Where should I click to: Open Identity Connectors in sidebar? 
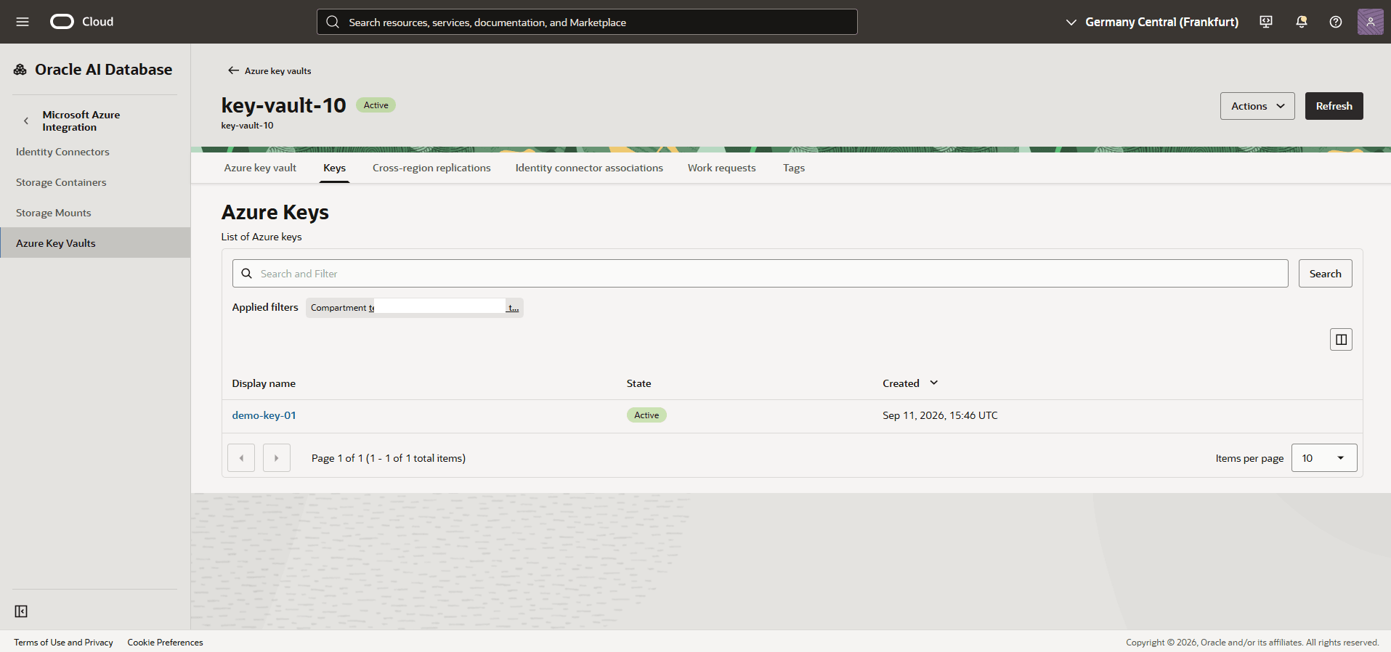95,152
